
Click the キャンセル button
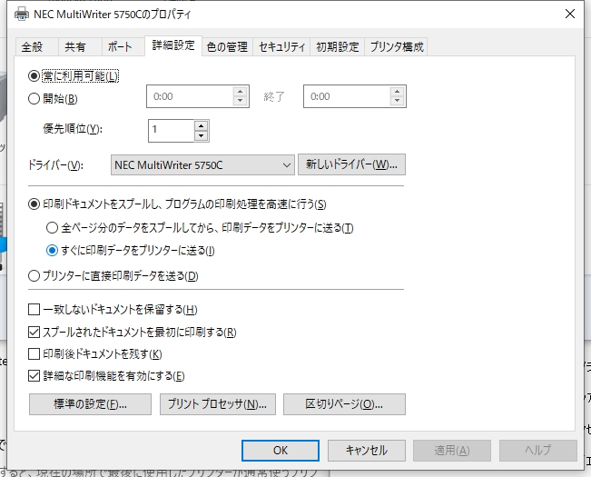coord(367,451)
